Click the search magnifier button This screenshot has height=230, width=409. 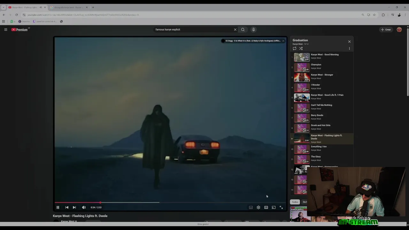click(243, 29)
